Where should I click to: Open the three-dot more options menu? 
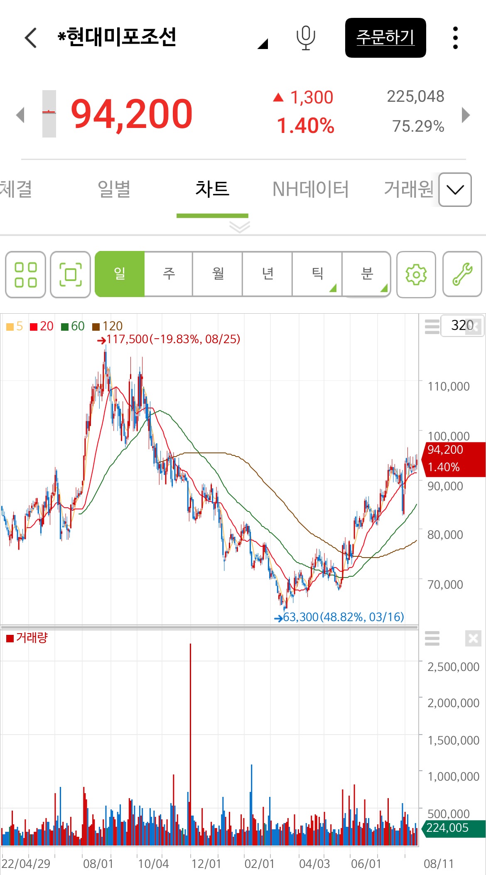pos(455,38)
